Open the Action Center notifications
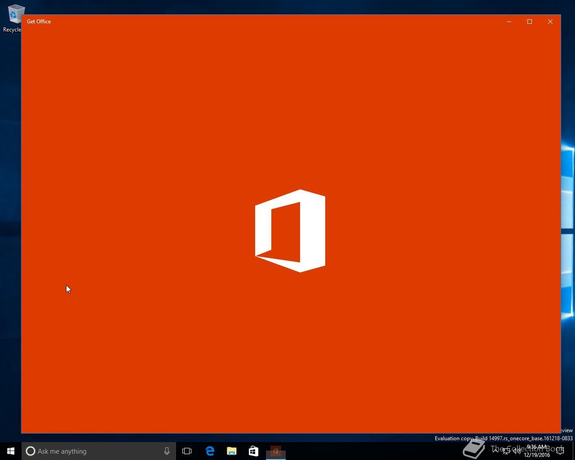Viewport: 575px width, 460px height. 560,451
